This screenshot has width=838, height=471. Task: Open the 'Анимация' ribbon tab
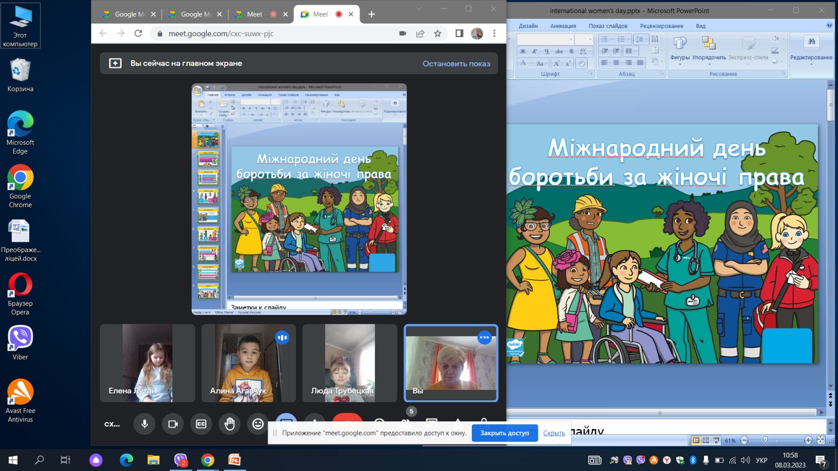point(563,26)
